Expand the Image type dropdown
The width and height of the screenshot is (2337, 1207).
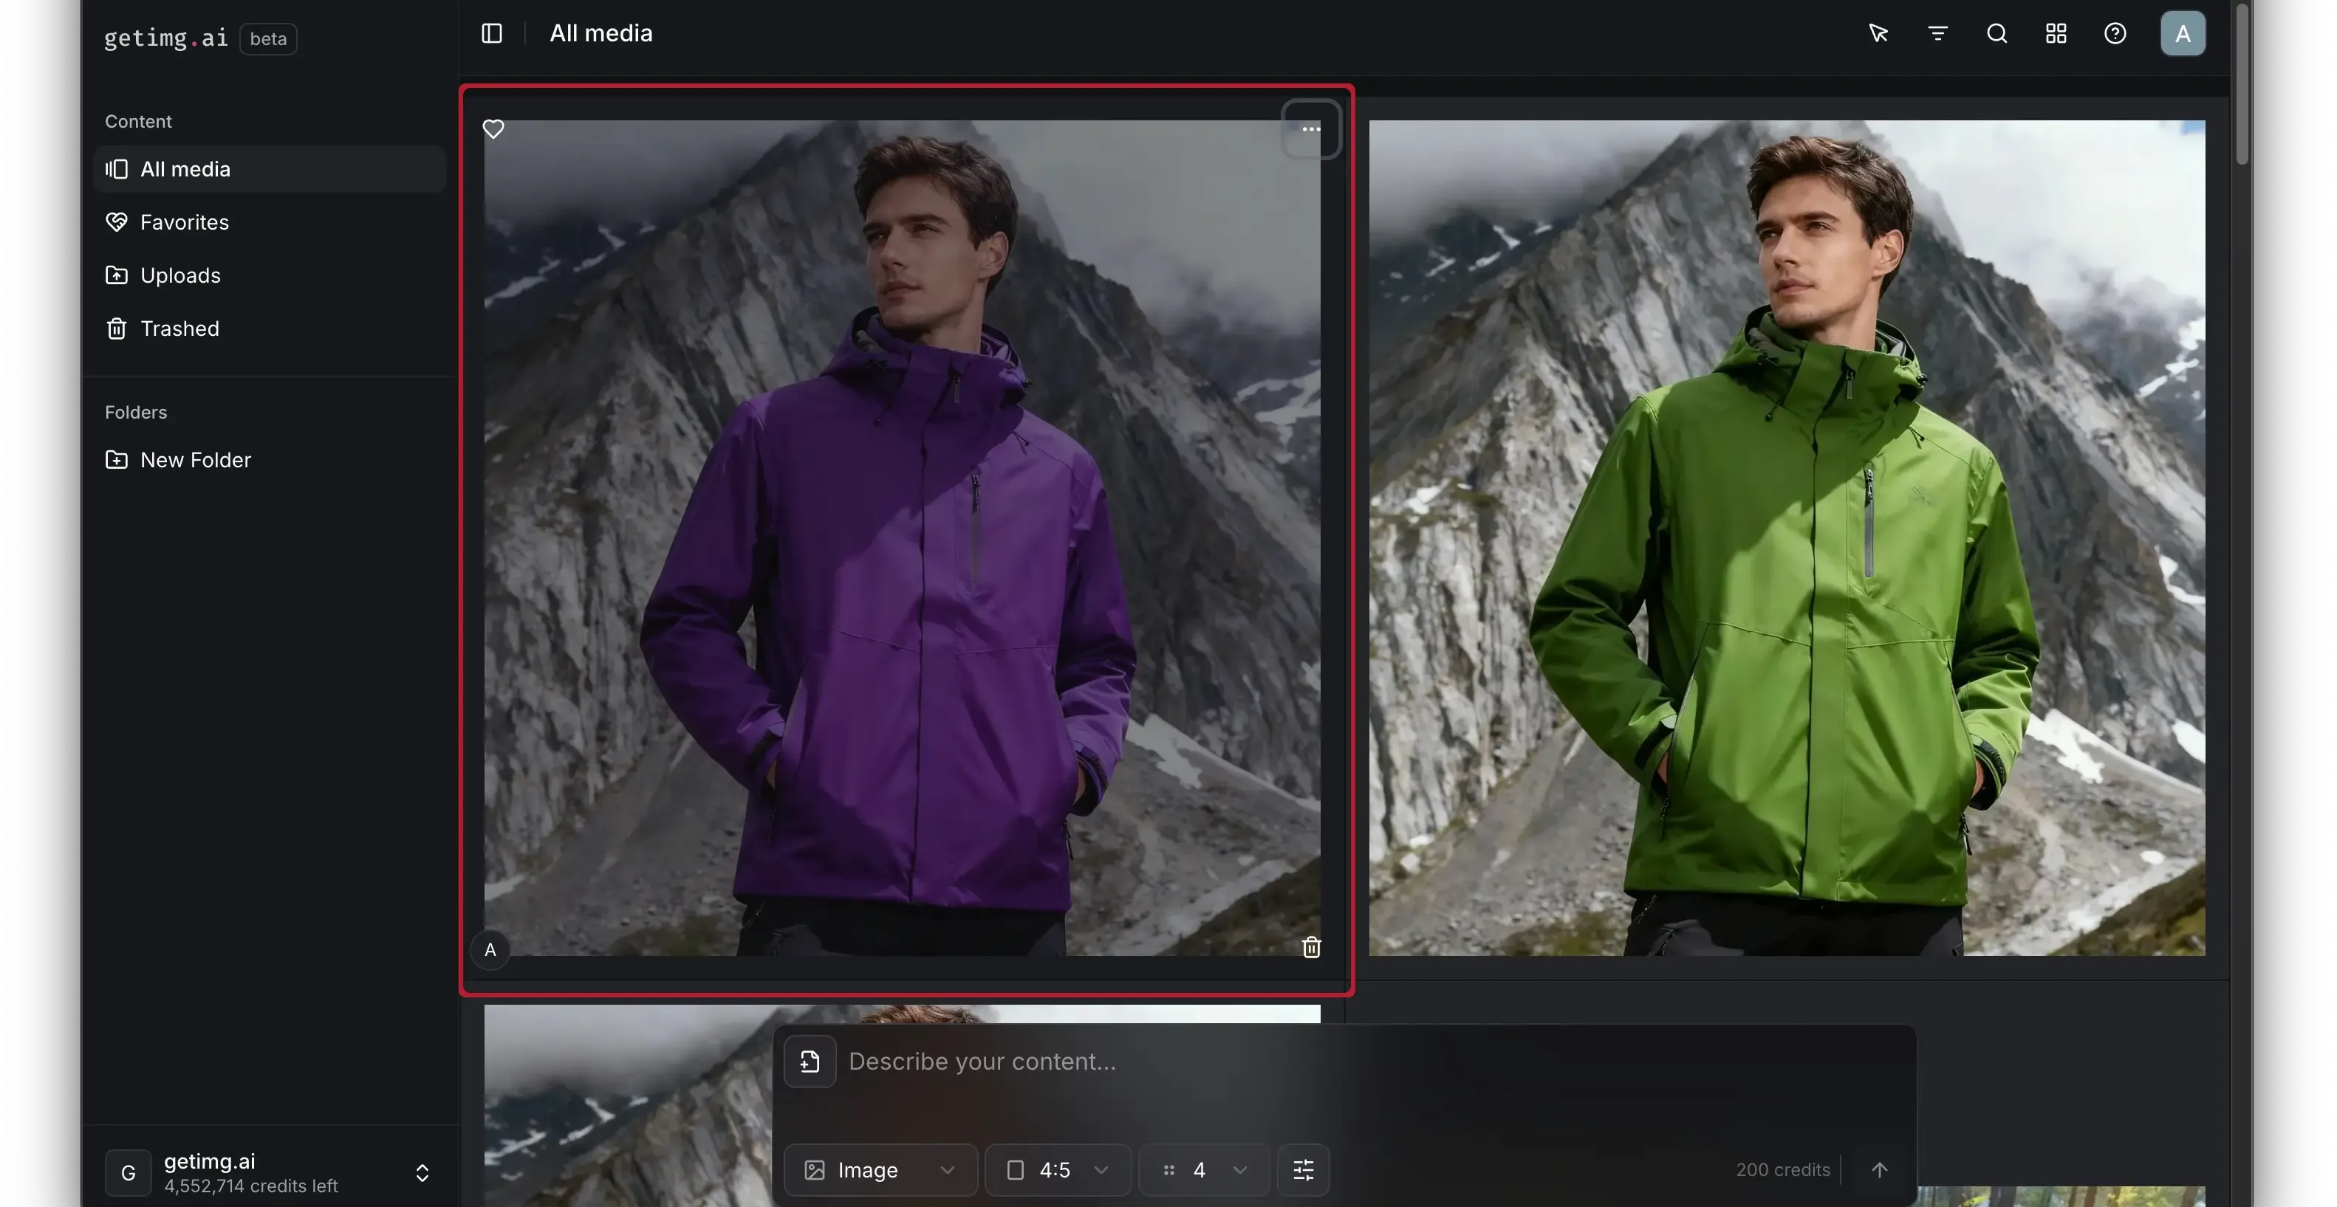[879, 1170]
